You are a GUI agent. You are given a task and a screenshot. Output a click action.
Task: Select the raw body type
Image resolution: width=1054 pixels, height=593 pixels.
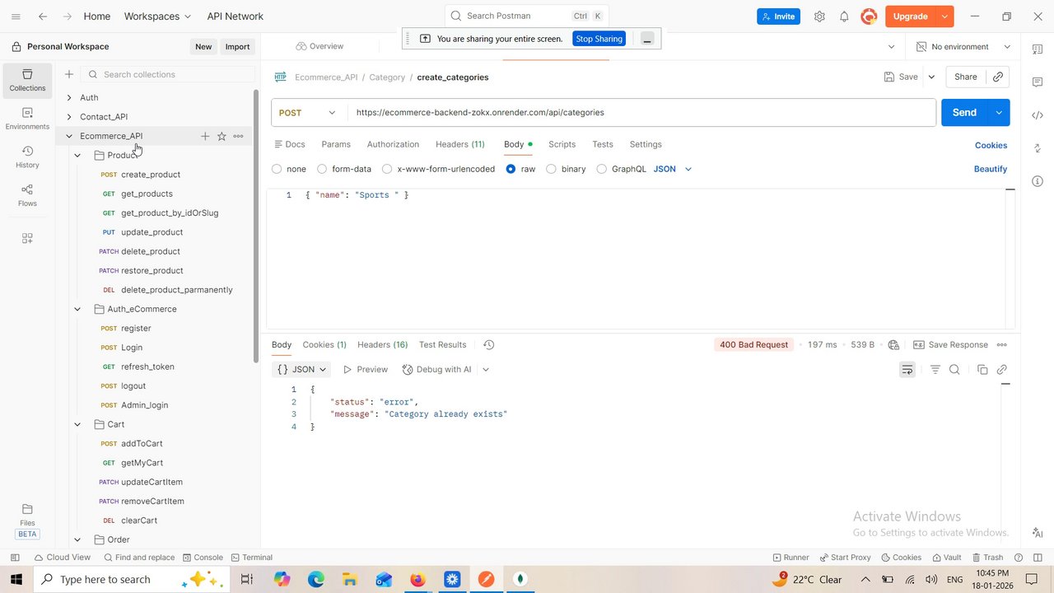click(x=511, y=169)
